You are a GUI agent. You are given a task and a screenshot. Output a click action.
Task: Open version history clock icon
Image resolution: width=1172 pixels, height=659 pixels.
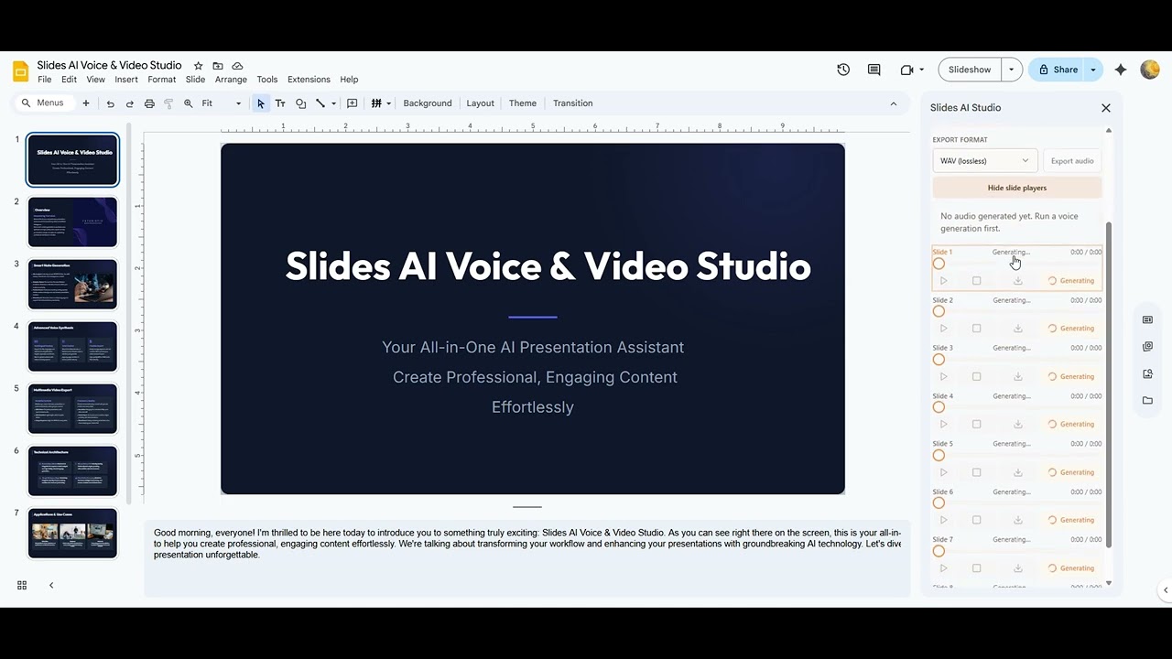click(x=843, y=70)
